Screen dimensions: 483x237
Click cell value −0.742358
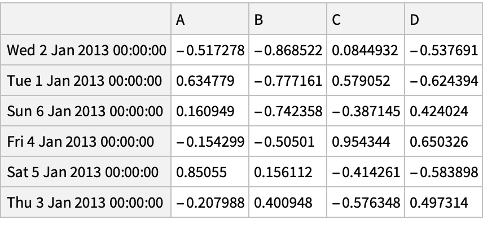click(x=288, y=111)
